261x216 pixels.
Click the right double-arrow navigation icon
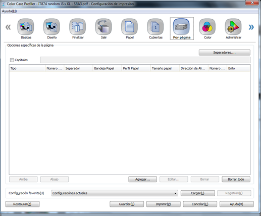pyautogui.click(x=251, y=27)
